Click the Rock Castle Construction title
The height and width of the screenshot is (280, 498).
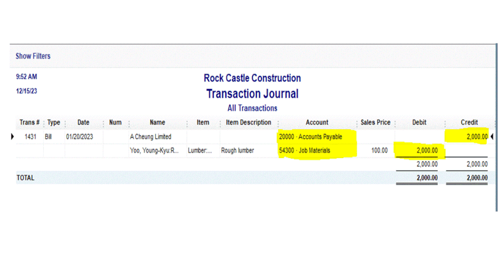252,78
